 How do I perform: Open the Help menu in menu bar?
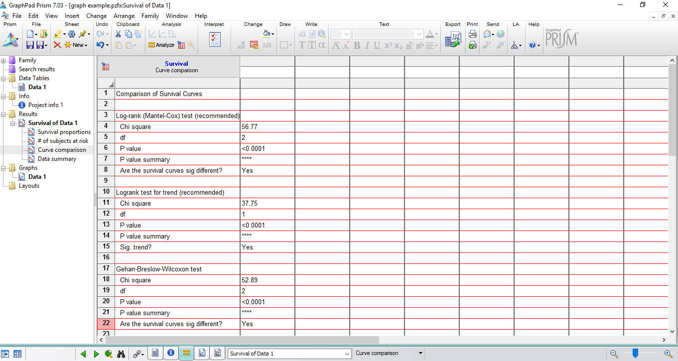201,16
